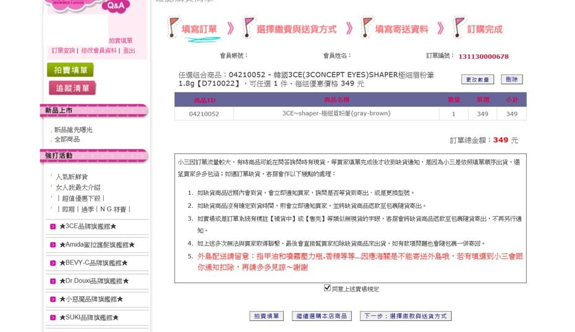Viewport: 575px width, 332px height.
Task: Click the bottom 拍賣填單 button
Action: 266,316
